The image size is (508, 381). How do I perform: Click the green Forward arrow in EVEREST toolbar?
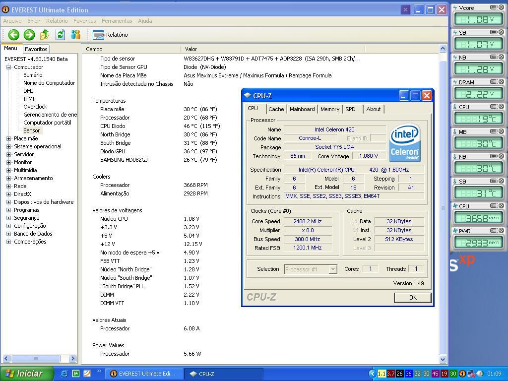[29, 35]
